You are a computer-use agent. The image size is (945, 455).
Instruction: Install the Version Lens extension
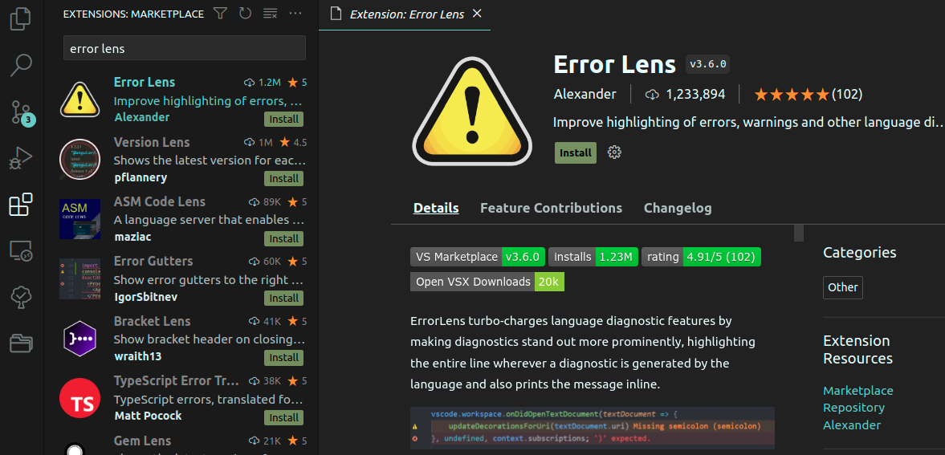tap(284, 178)
